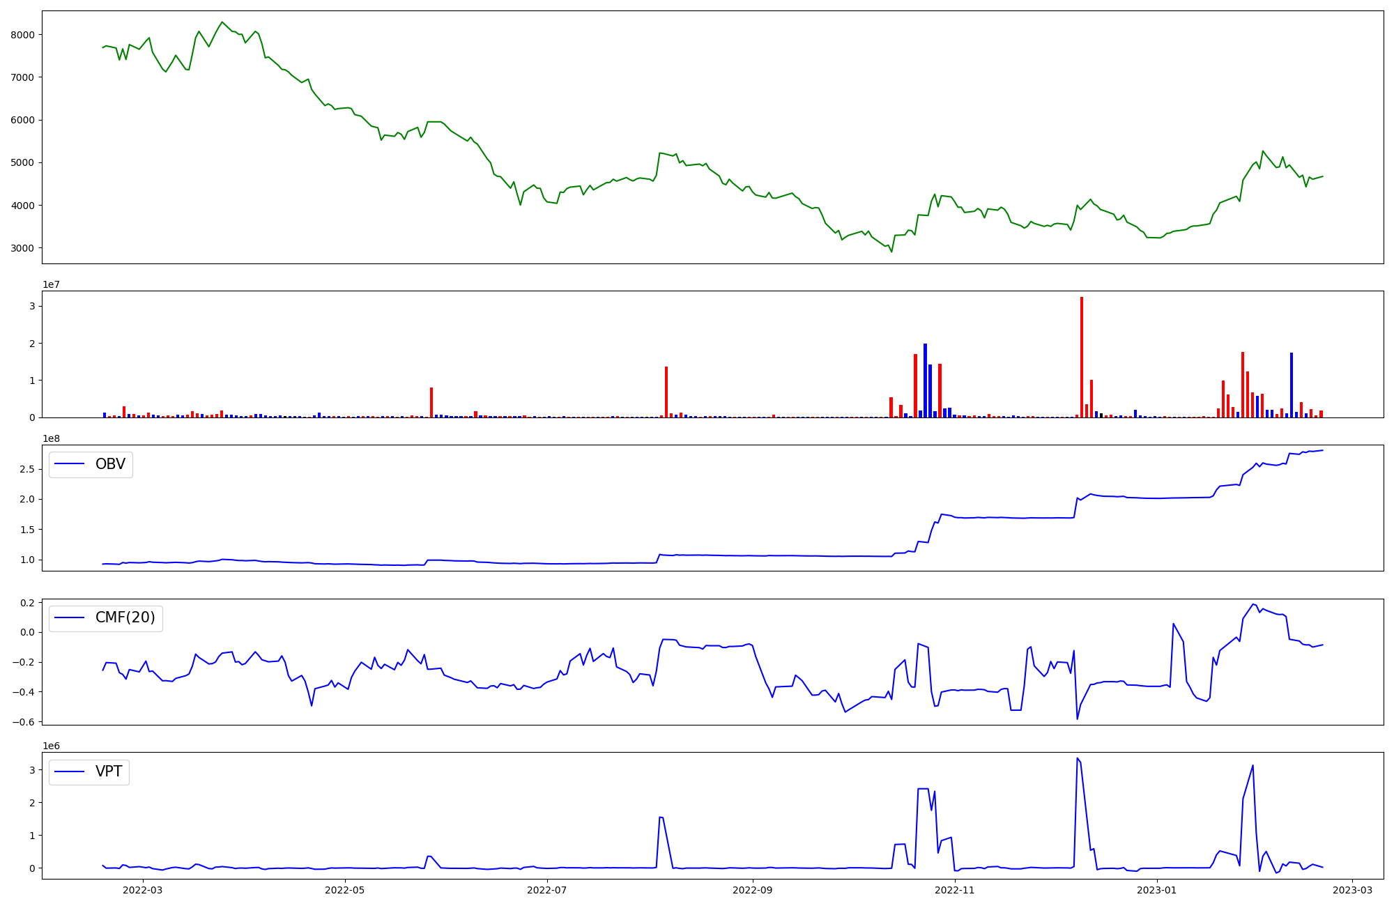
Task: Click the 2023-03 x-axis date label
Action: [x=1352, y=890]
